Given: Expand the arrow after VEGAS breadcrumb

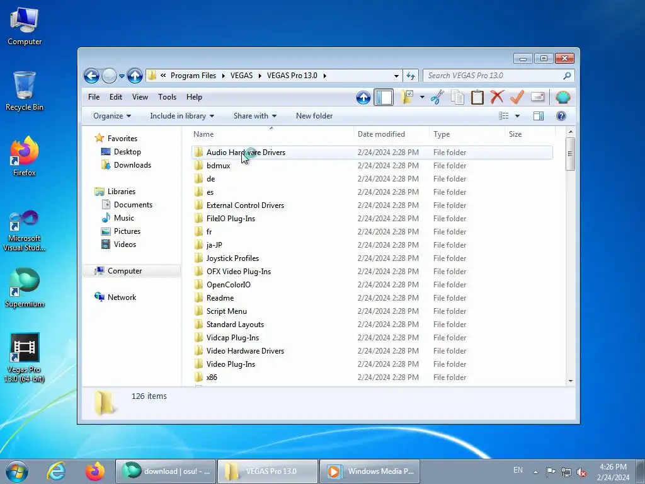Looking at the screenshot, I should coord(260,76).
